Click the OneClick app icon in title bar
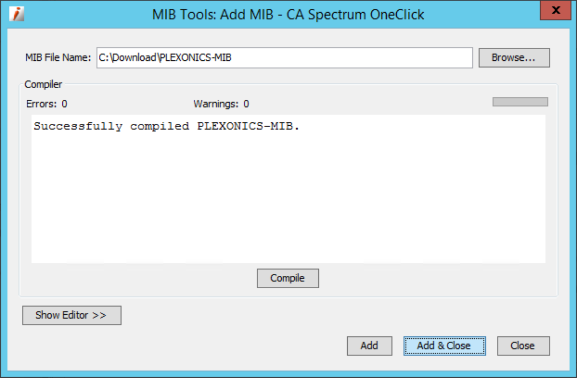Image resolution: width=577 pixels, height=378 pixels. click(x=16, y=14)
